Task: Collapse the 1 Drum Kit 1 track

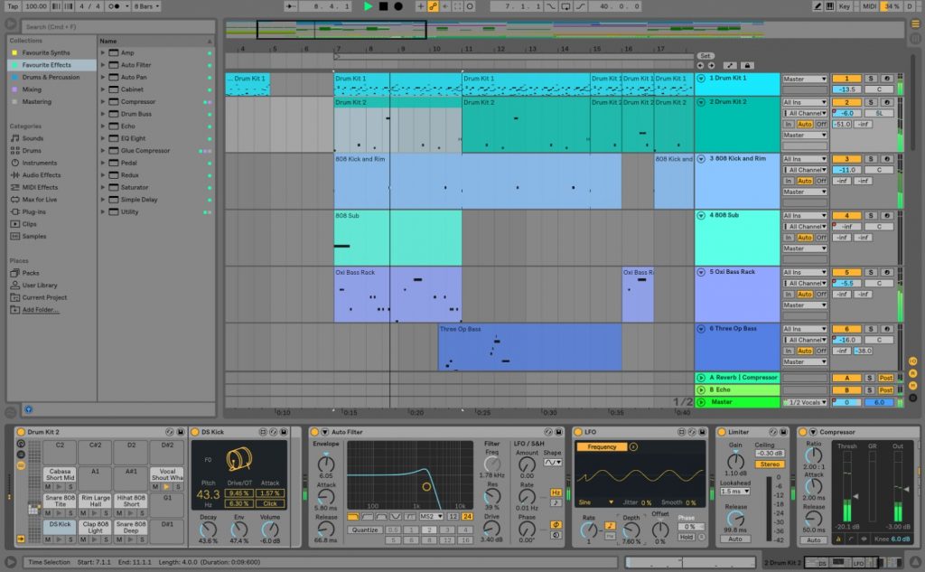Action: (x=701, y=79)
